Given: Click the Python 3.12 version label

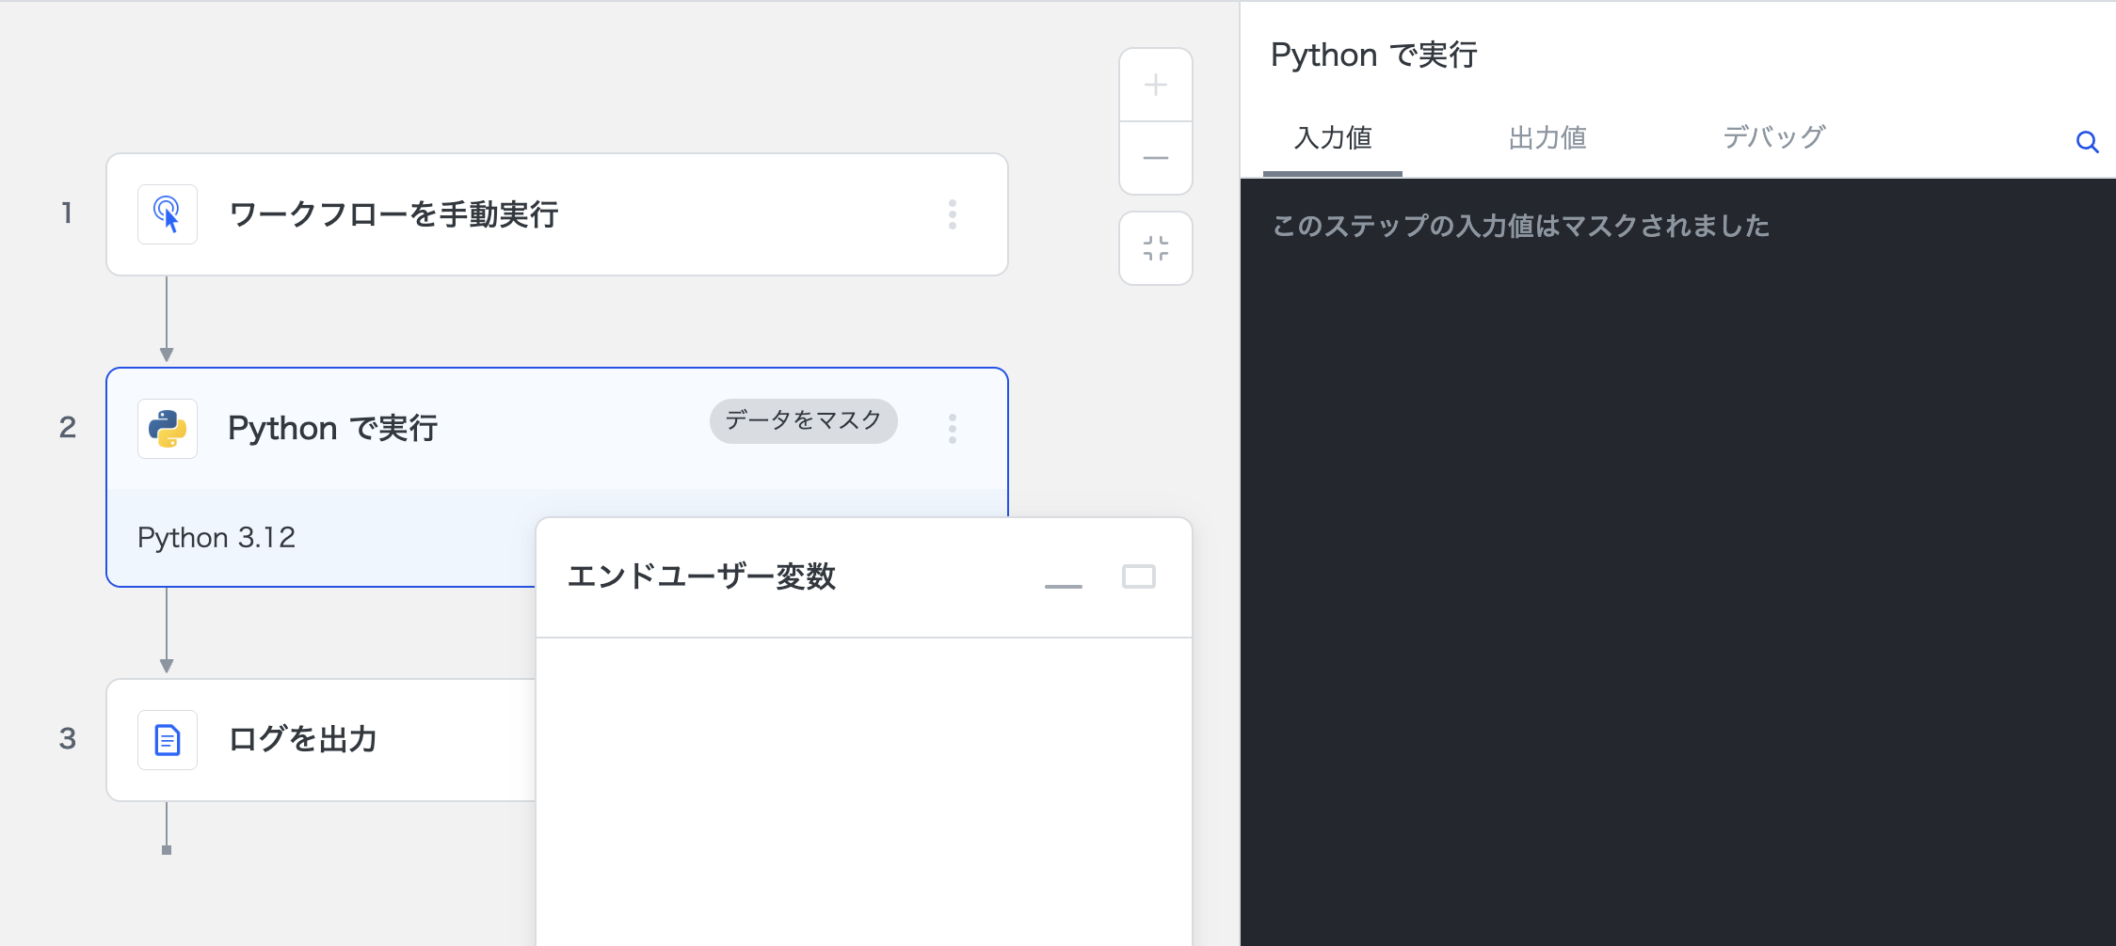Looking at the screenshot, I should click(216, 538).
